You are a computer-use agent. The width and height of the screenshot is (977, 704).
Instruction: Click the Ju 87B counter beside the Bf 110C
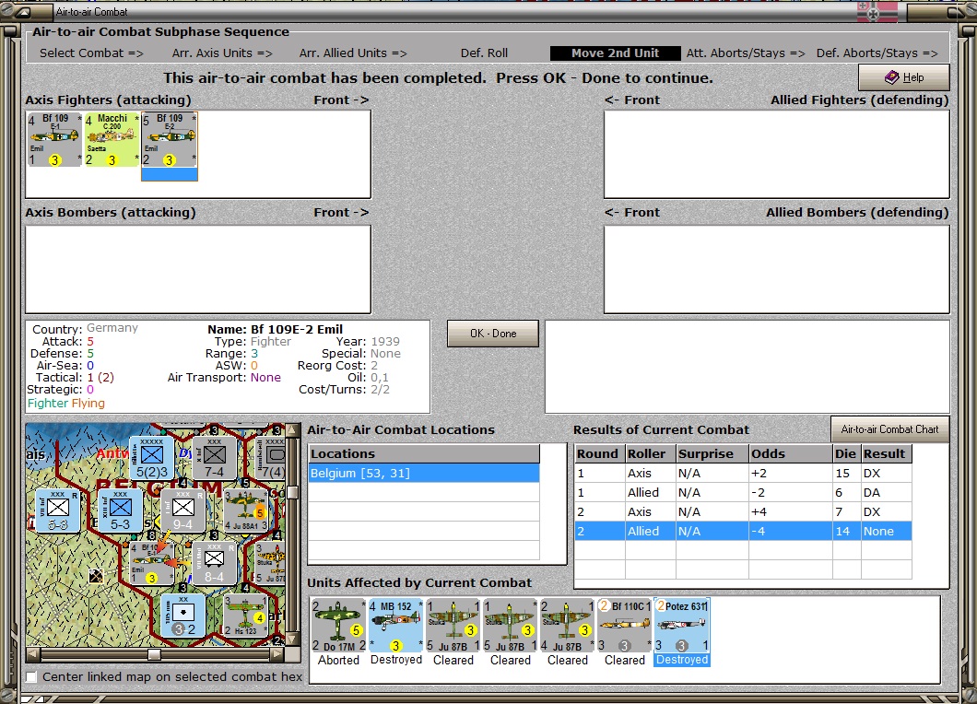coord(567,626)
